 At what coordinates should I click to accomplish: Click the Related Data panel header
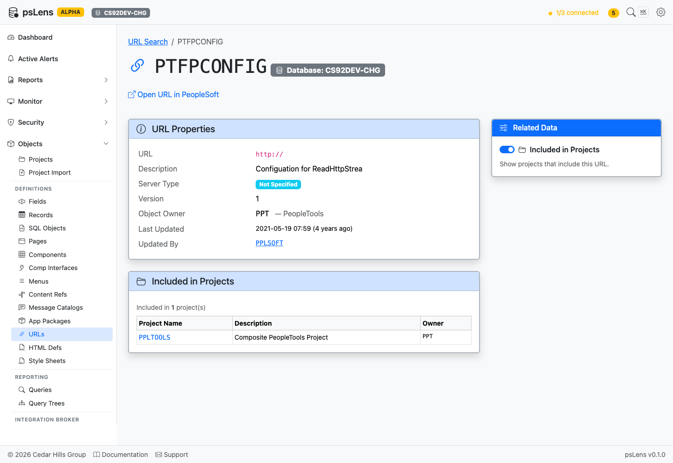point(576,128)
